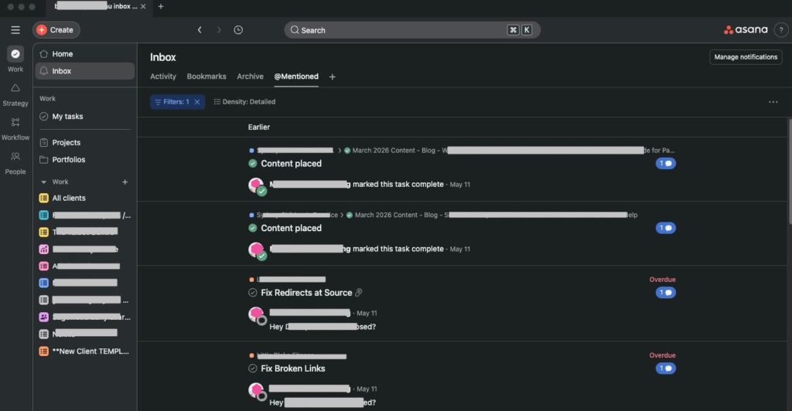The height and width of the screenshot is (411, 792).
Task: Open a new browser tab
Action: (x=161, y=6)
